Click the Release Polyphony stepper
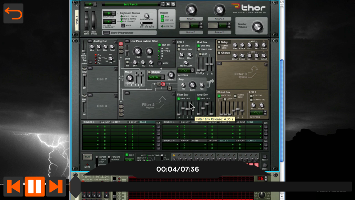 (114, 22)
